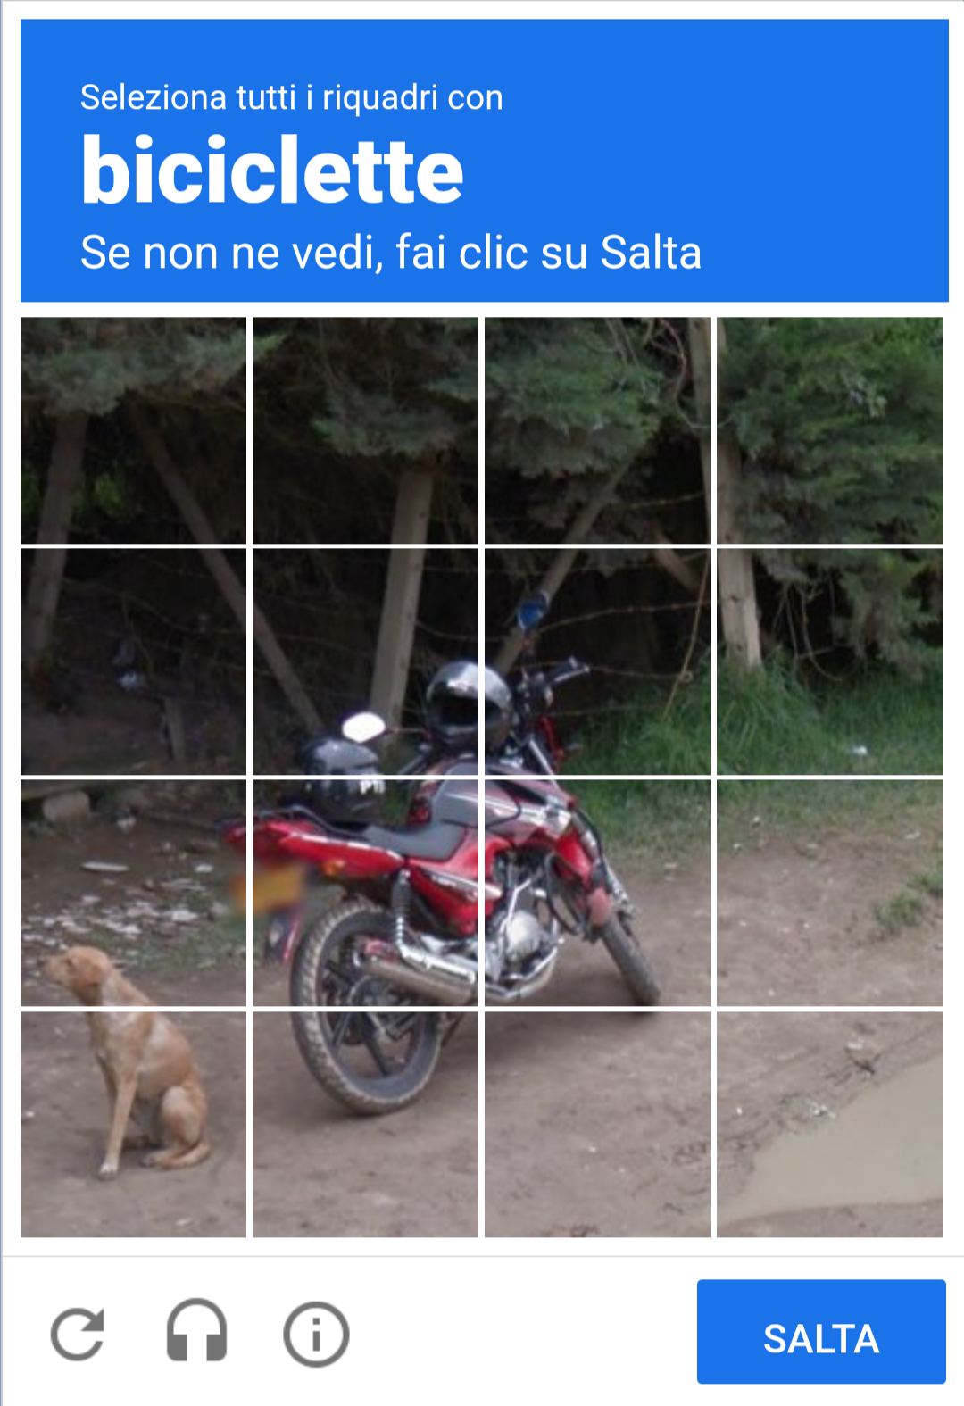Select top-row tile with wooden post under tree
Viewport: 964px width, 1406px height.
coord(365,430)
